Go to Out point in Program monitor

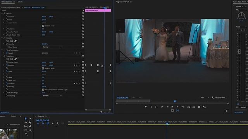pos(183,107)
